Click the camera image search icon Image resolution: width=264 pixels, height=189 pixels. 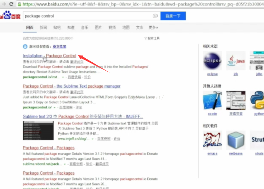pos(155,16)
